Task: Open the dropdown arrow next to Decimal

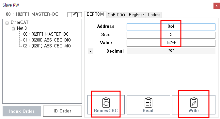Action: coord(90,51)
